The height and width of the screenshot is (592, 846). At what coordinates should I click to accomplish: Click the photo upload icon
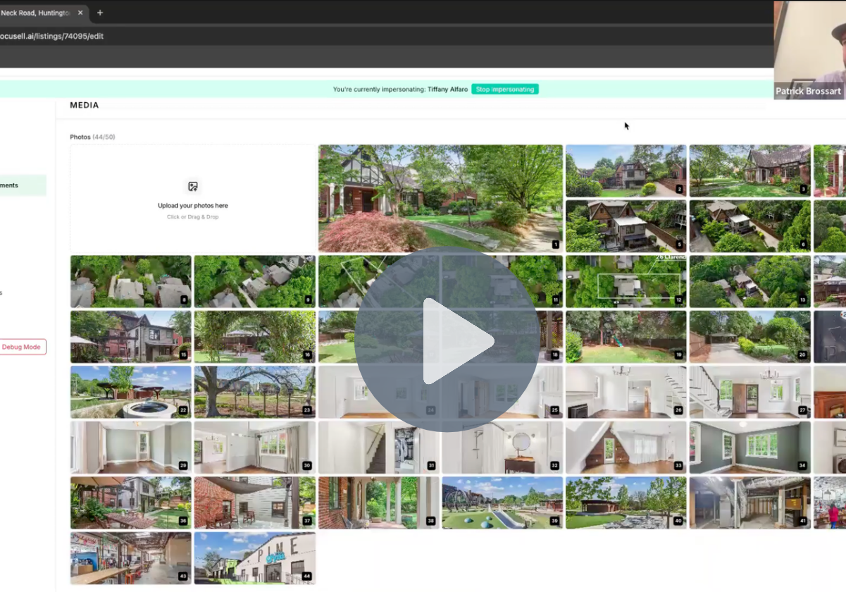coord(193,187)
